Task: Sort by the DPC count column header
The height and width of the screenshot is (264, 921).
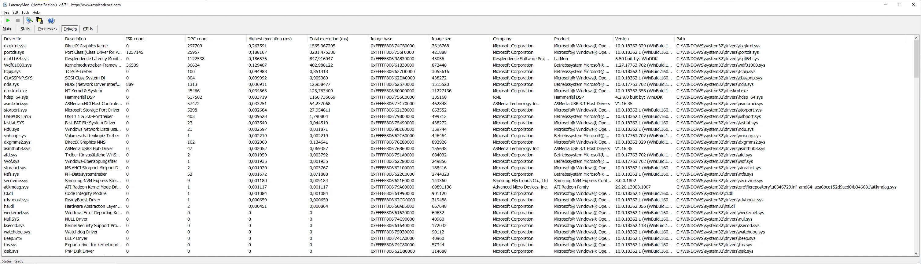Action: pyautogui.click(x=216, y=38)
